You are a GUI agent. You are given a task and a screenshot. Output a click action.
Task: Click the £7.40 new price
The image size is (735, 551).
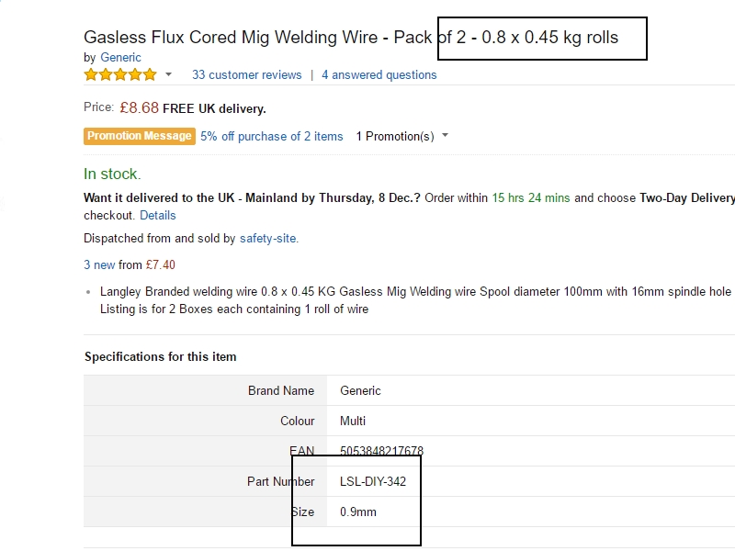(160, 264)
